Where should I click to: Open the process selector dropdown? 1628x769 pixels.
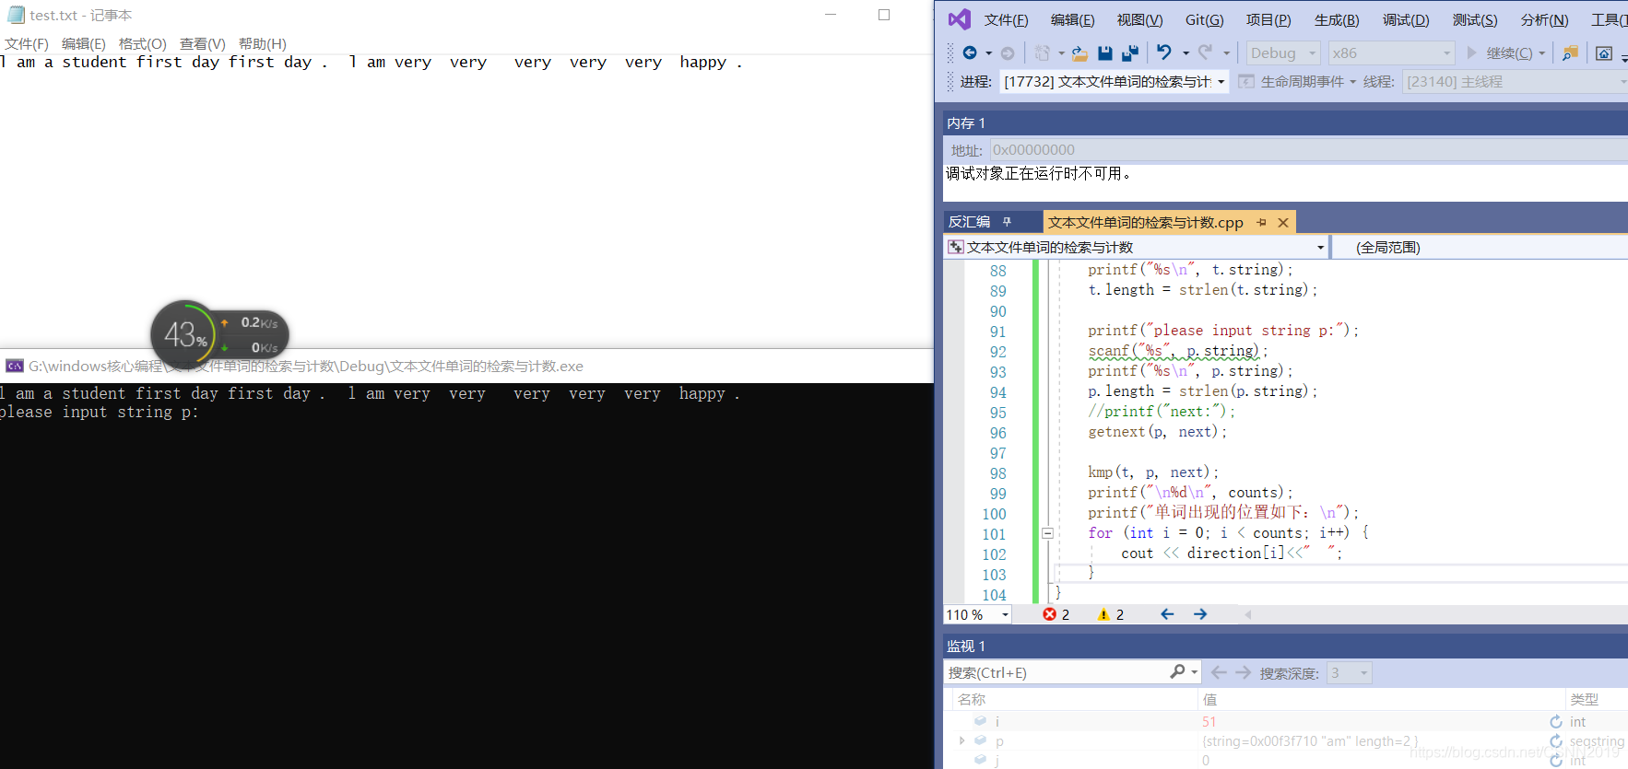[1115, 81]
